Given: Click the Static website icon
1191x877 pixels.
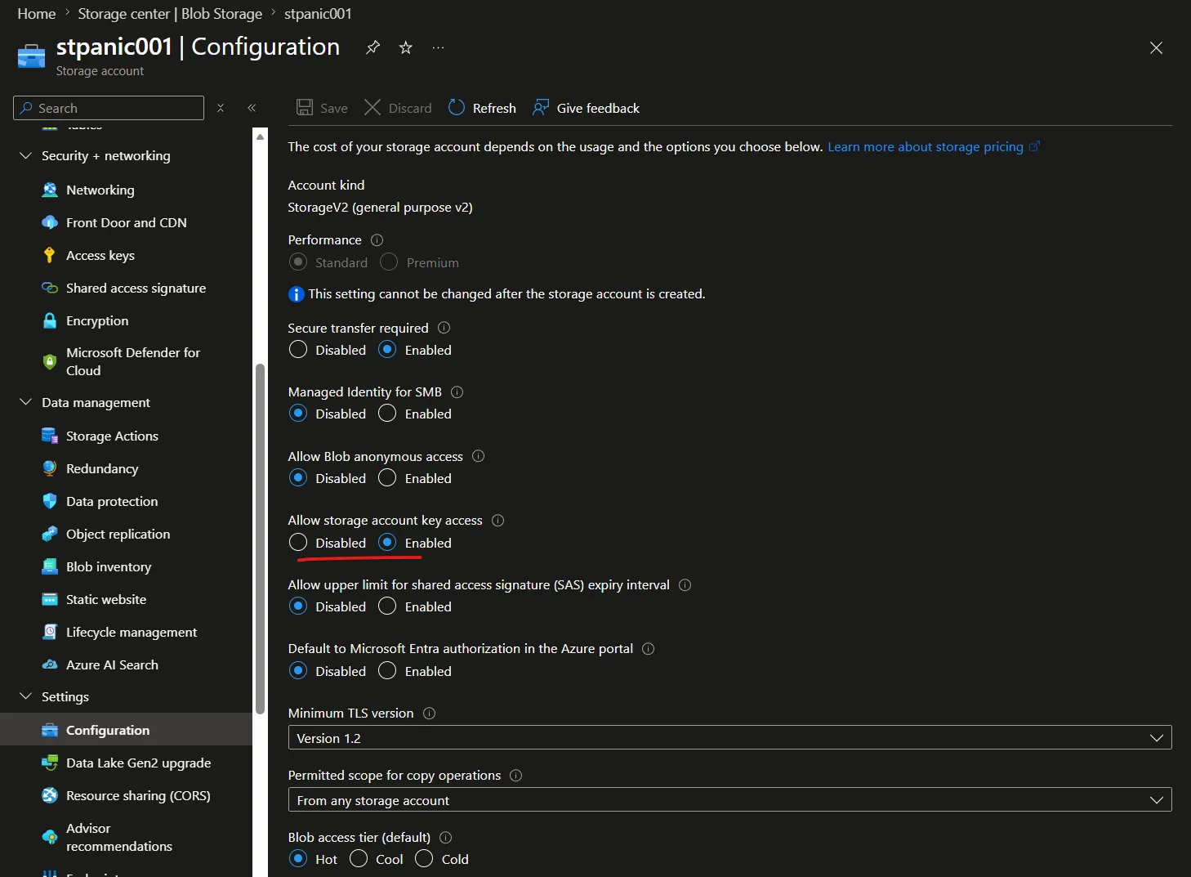Looking at the screenshot, I should pos(50,599).
